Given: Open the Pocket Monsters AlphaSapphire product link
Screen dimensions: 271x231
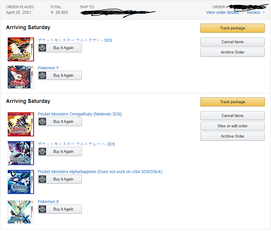Looking at the screenshot, I should point(100,172).
